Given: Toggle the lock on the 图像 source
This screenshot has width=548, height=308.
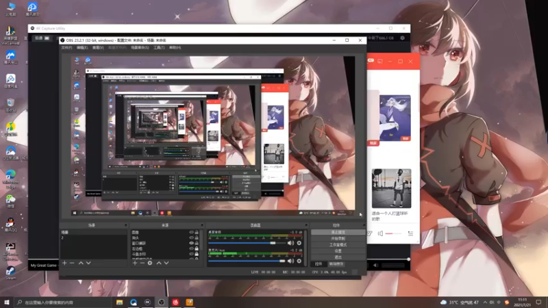Looking at the screenshot, I should coord(197,232).
